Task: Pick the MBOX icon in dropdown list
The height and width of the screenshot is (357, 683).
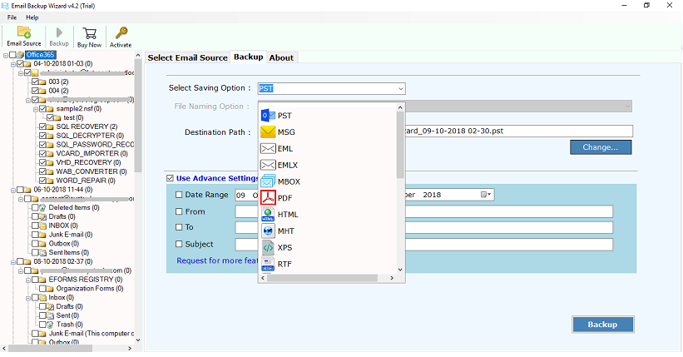Action: [x=268, y=181]
